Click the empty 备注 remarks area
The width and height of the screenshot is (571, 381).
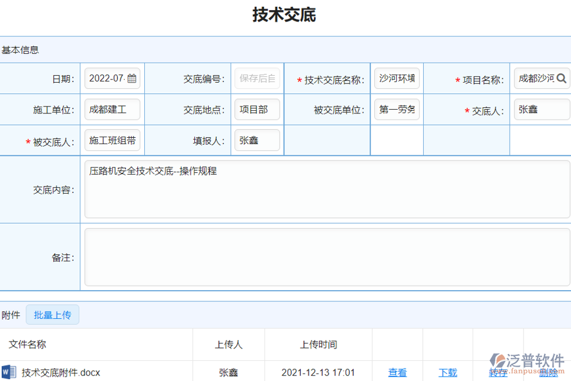pos(326,257)
